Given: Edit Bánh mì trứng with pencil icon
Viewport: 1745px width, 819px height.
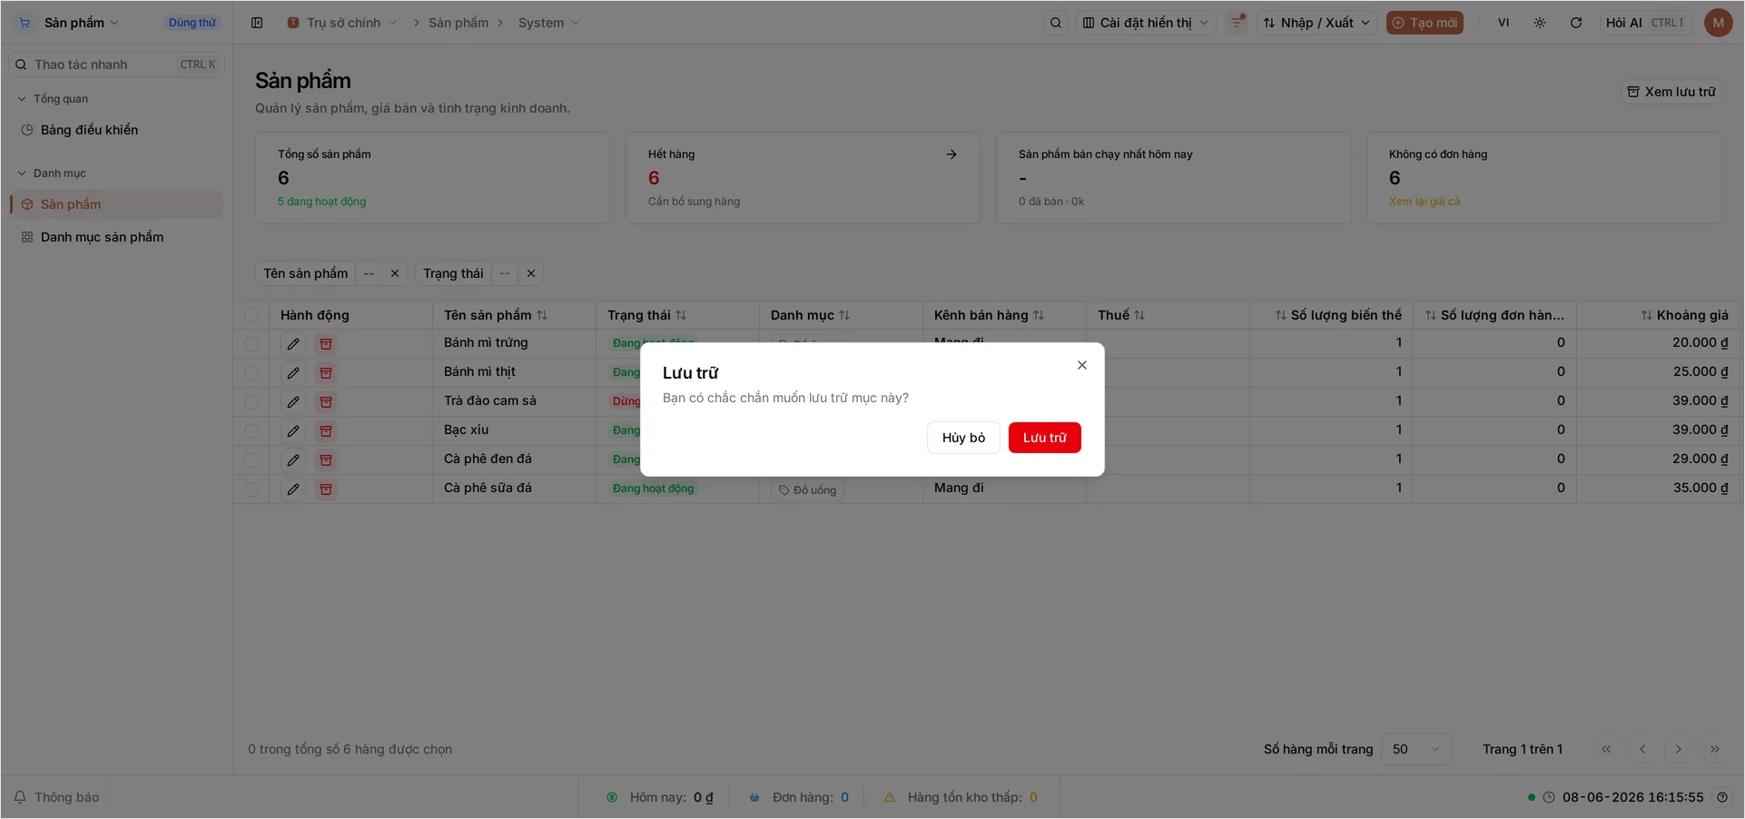Looking at the screenshot, I should point(293,344).
